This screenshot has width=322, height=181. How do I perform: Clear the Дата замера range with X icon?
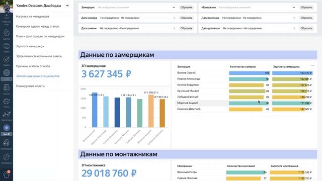(174, 18)
